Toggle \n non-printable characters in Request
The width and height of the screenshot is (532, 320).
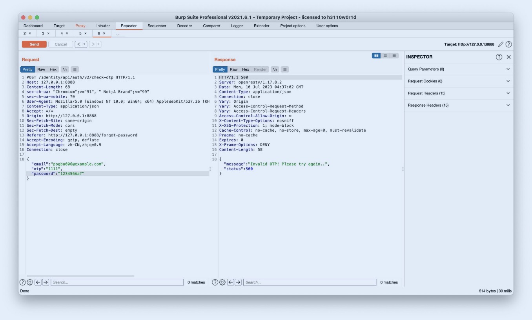tap(65, 69)
